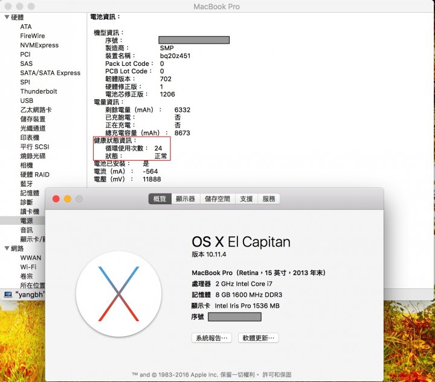Select ATA in the hardware sidebar
This screenshot has width=435, height=382.
26,27
